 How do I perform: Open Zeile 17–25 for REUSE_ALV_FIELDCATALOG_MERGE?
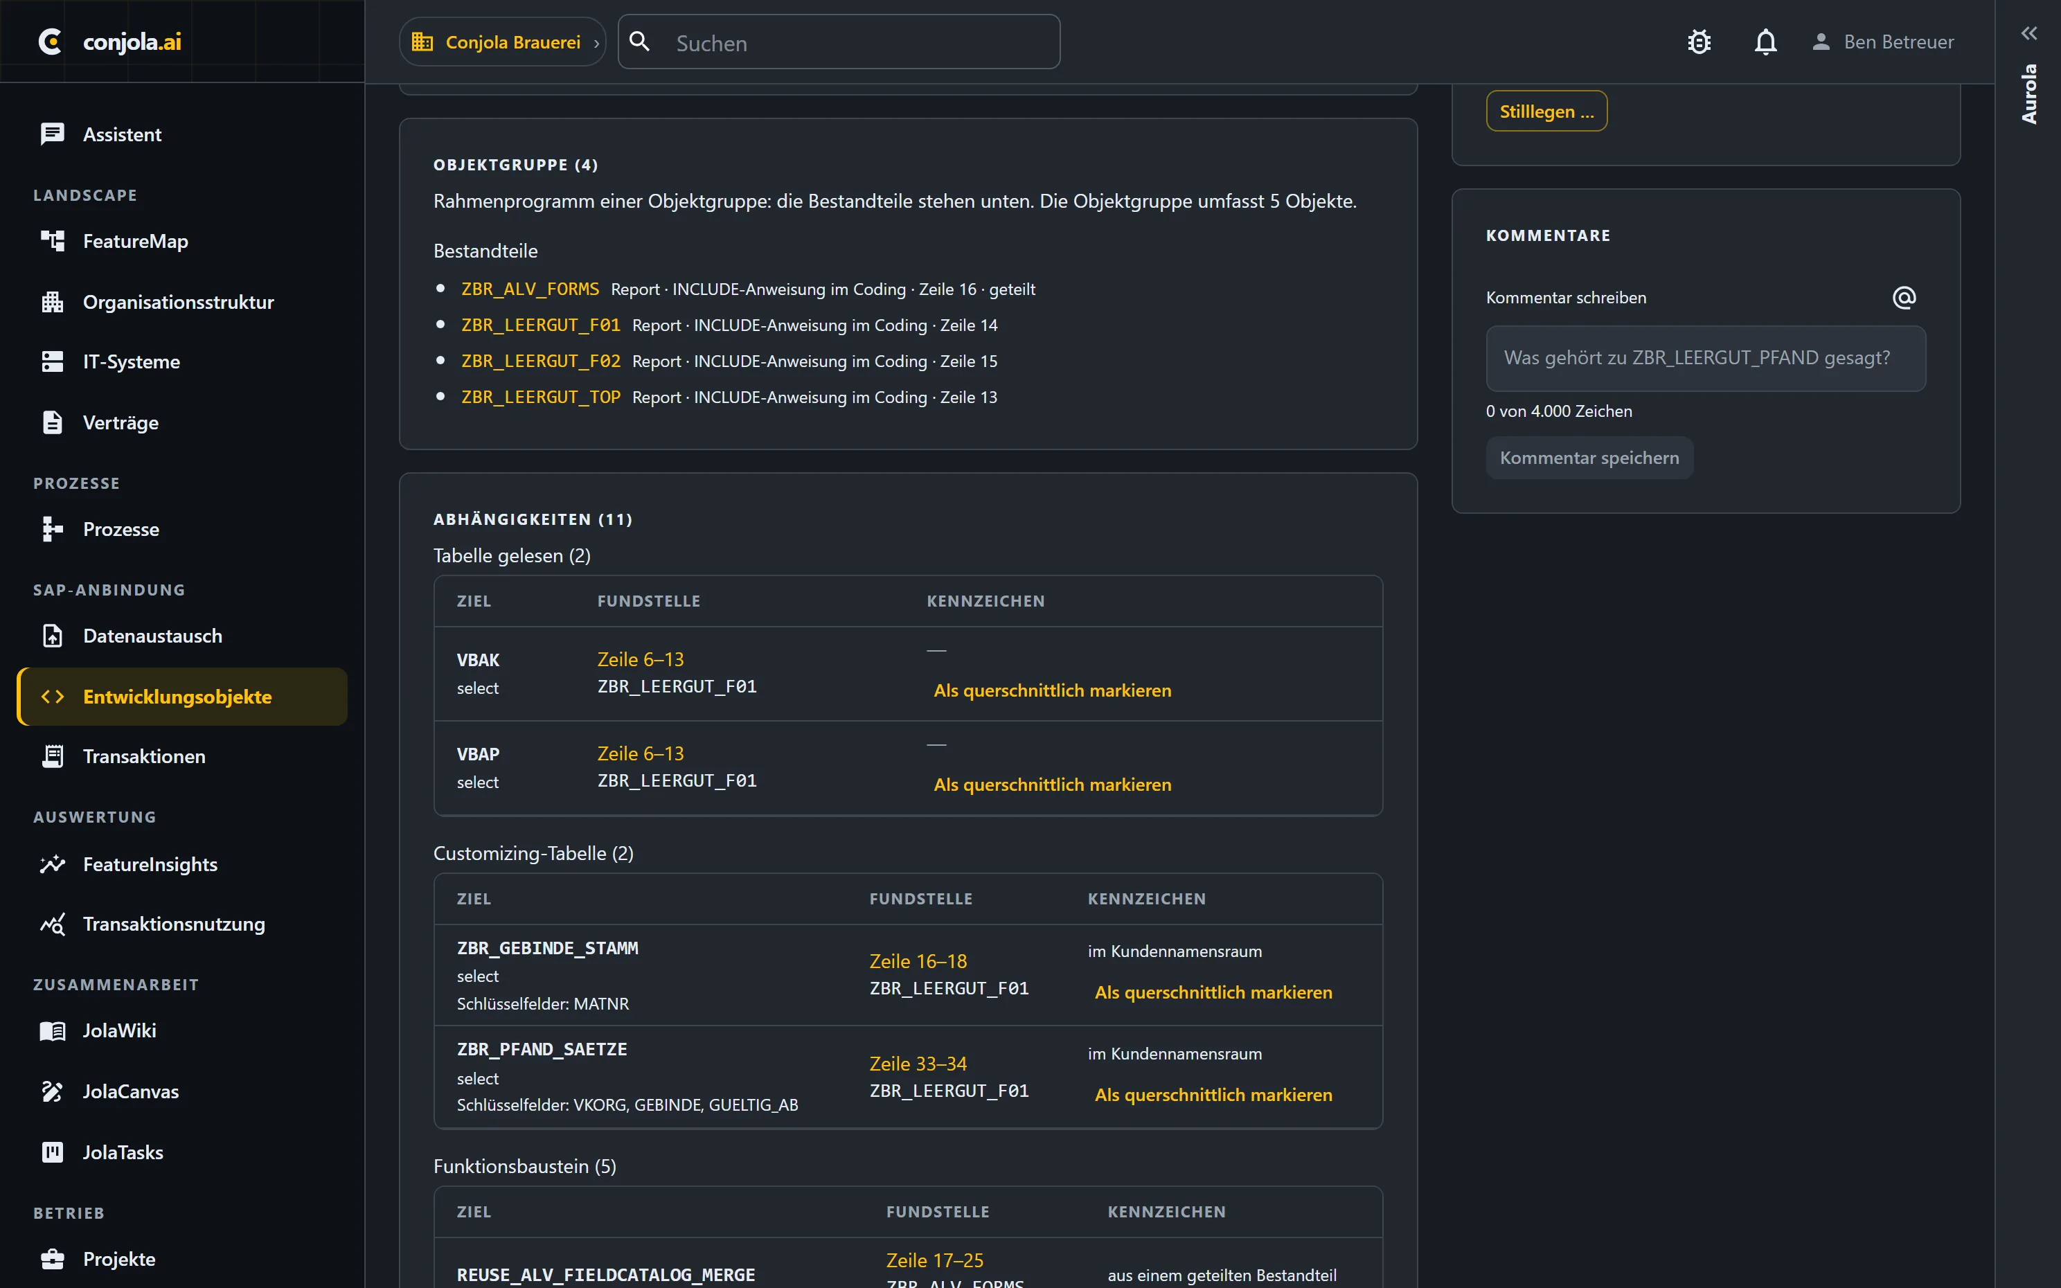pyautogui.click(x=934, y=1260)
